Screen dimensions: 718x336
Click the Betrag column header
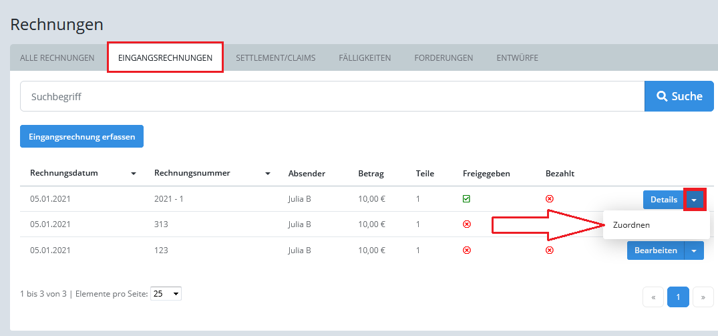[x=371, y=174]
